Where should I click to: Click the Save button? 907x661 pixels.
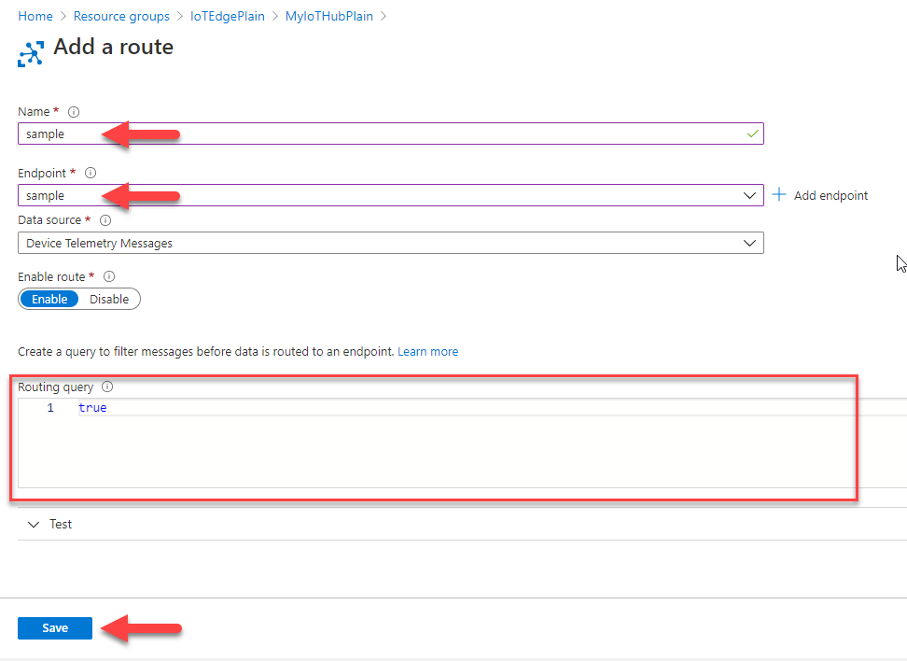[55, 628]
